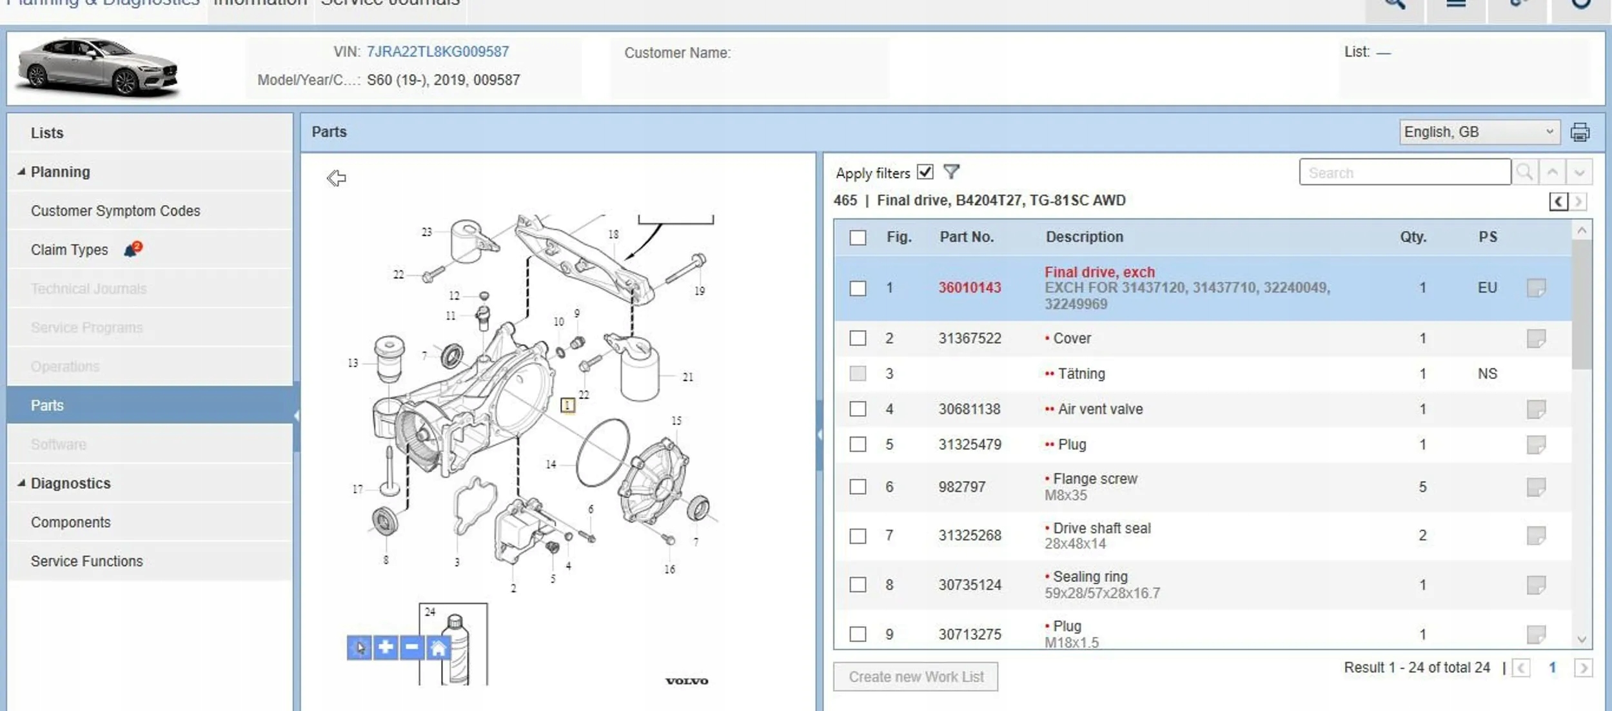Screen dimensions: 1612x711
Task: Click the back arrow above diagram
Action: (x=336, y=178)
